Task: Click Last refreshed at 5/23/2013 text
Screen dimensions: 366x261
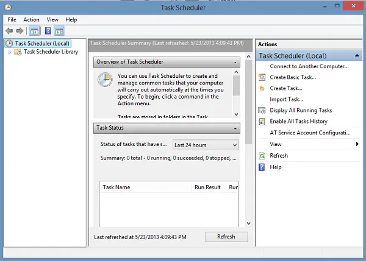Action: tap(140, 237)
